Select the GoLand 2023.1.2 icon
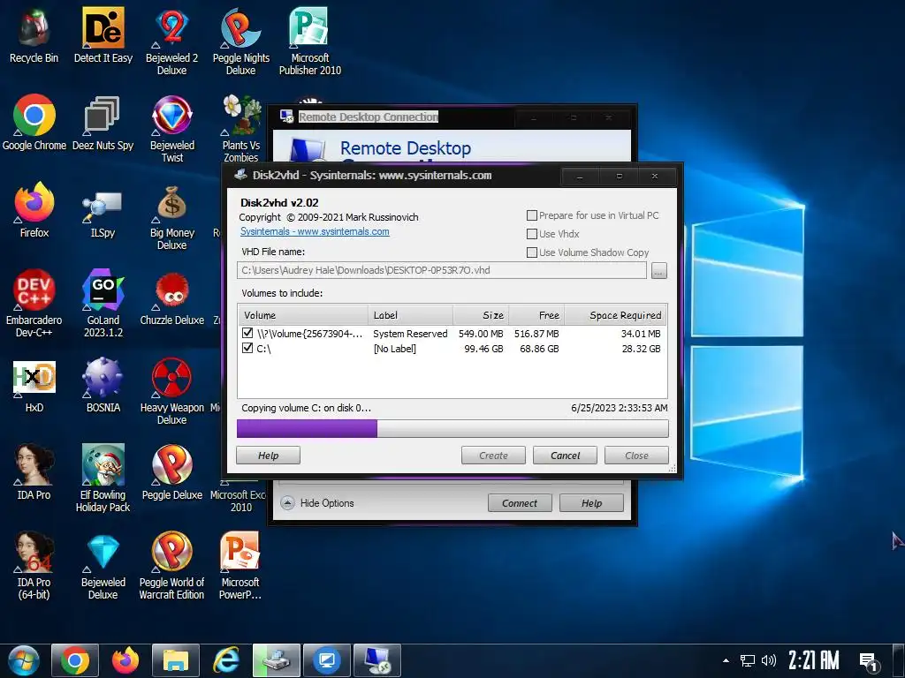The width and height of the screenshot is (905, 678). point(103,304)
